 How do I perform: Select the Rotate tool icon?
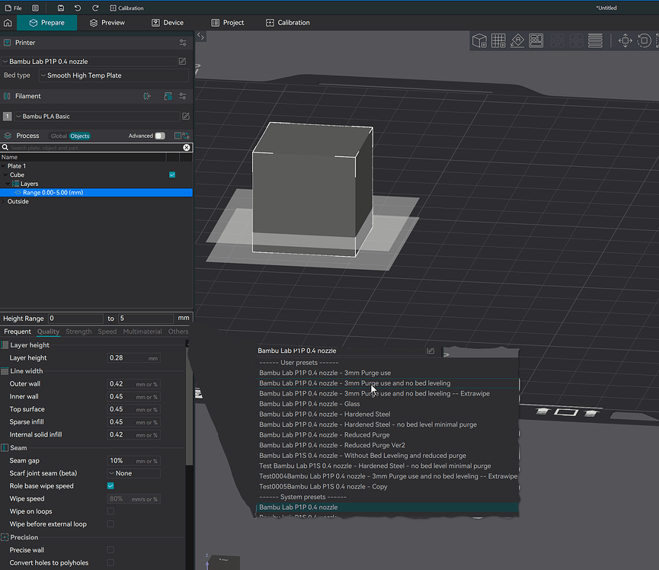click(644, 41)
